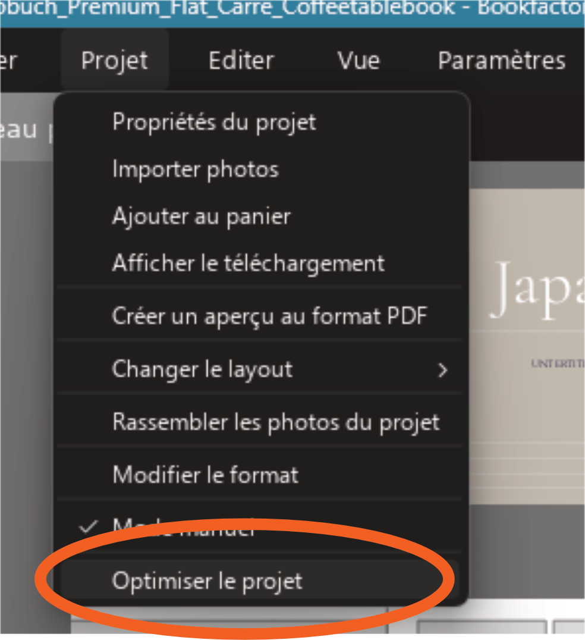Select the Japa title text on cover

[x=536, y=291]
